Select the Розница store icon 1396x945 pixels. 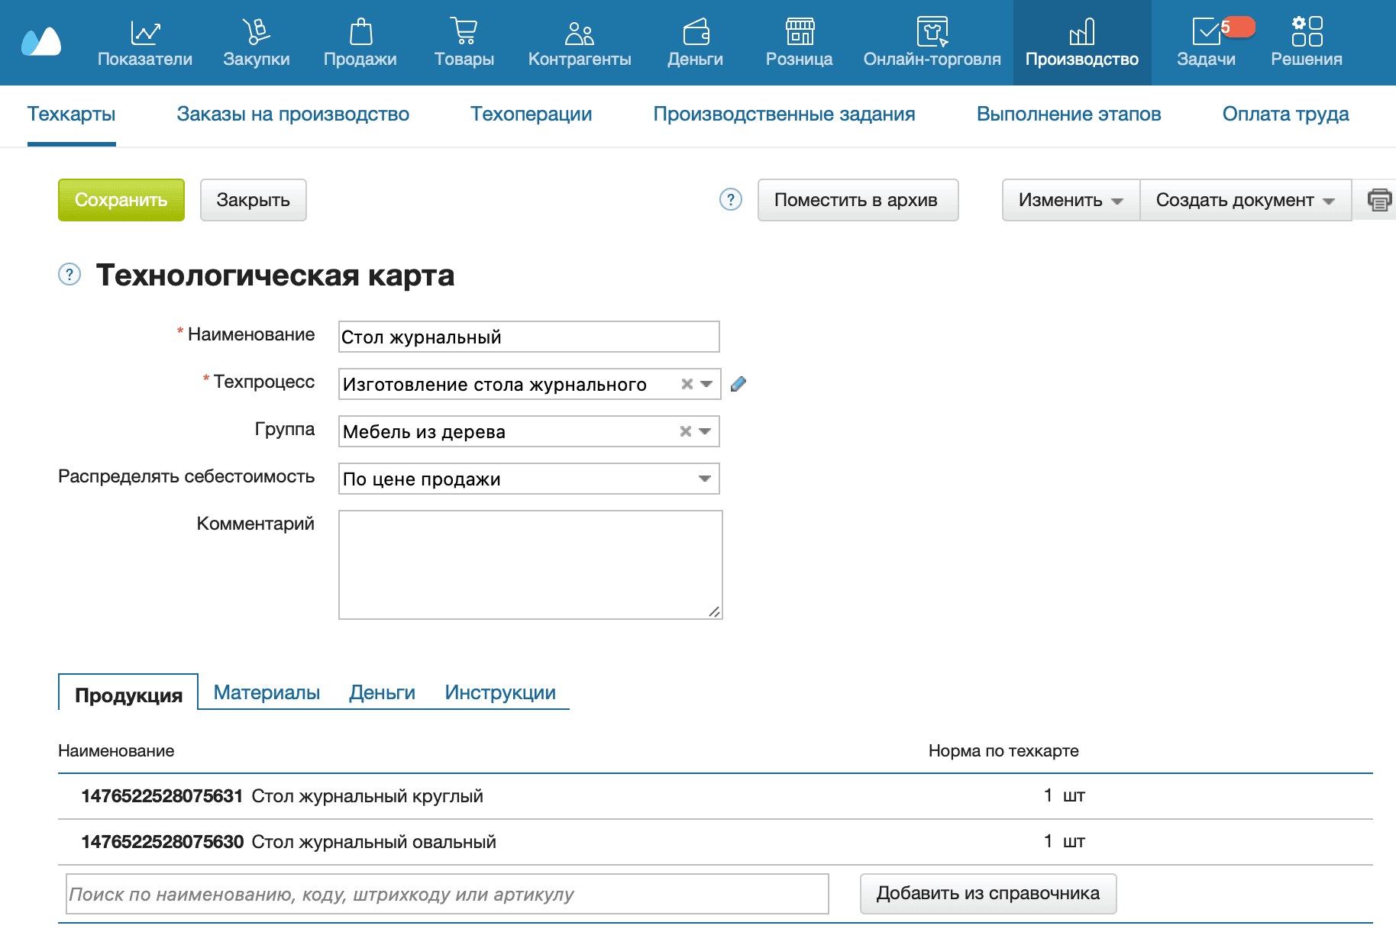(x=799, y=32)
